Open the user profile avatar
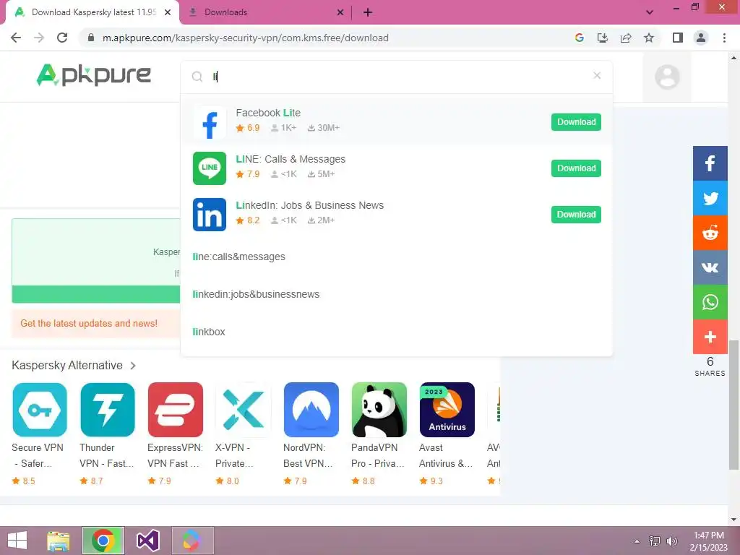 (667, 77)
